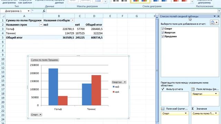Screen dimensions: 221x124
Task: Click the select-all corner of the sheet
Action: [x=3, y=16]
